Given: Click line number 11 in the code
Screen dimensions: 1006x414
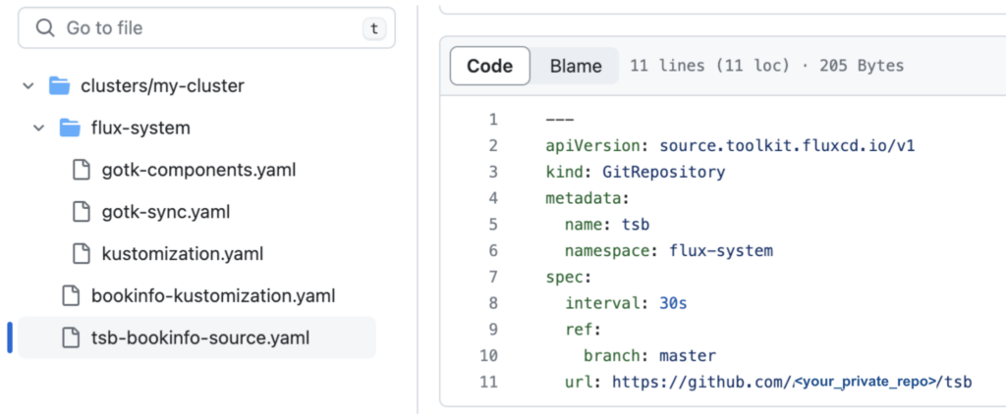Looking at the screenshot, I should (x=489, y=381).
